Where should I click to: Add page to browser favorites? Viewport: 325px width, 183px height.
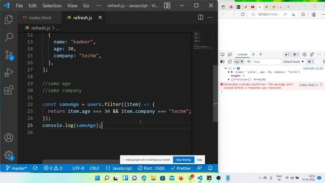tap(293, 14)
